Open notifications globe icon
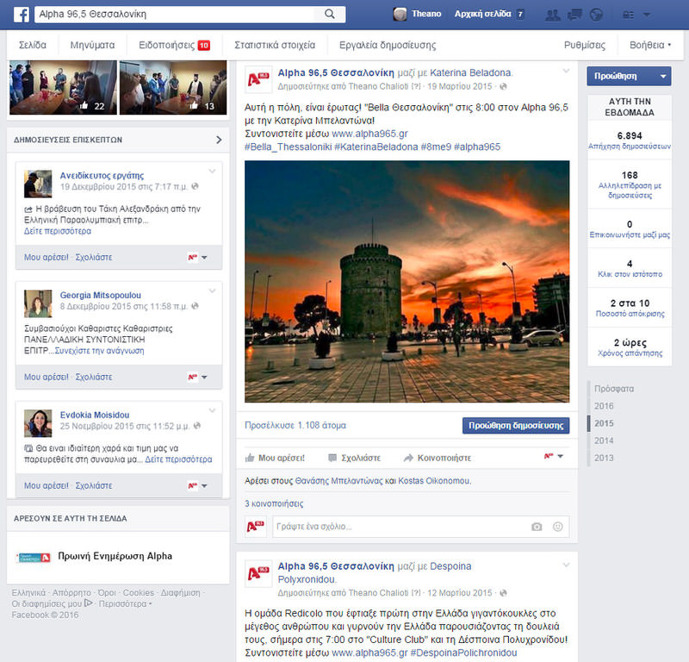Image resolution: width=689 pixels, height=662 pixels. coord(596,15)
